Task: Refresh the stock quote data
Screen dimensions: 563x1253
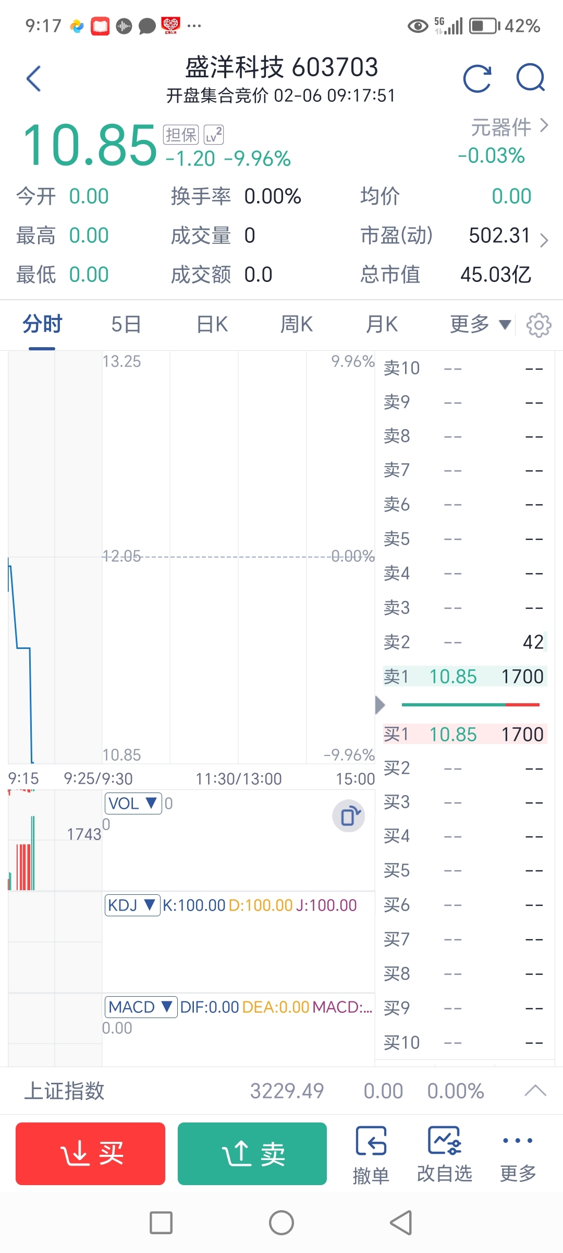Action: click(x=478, y=79)
